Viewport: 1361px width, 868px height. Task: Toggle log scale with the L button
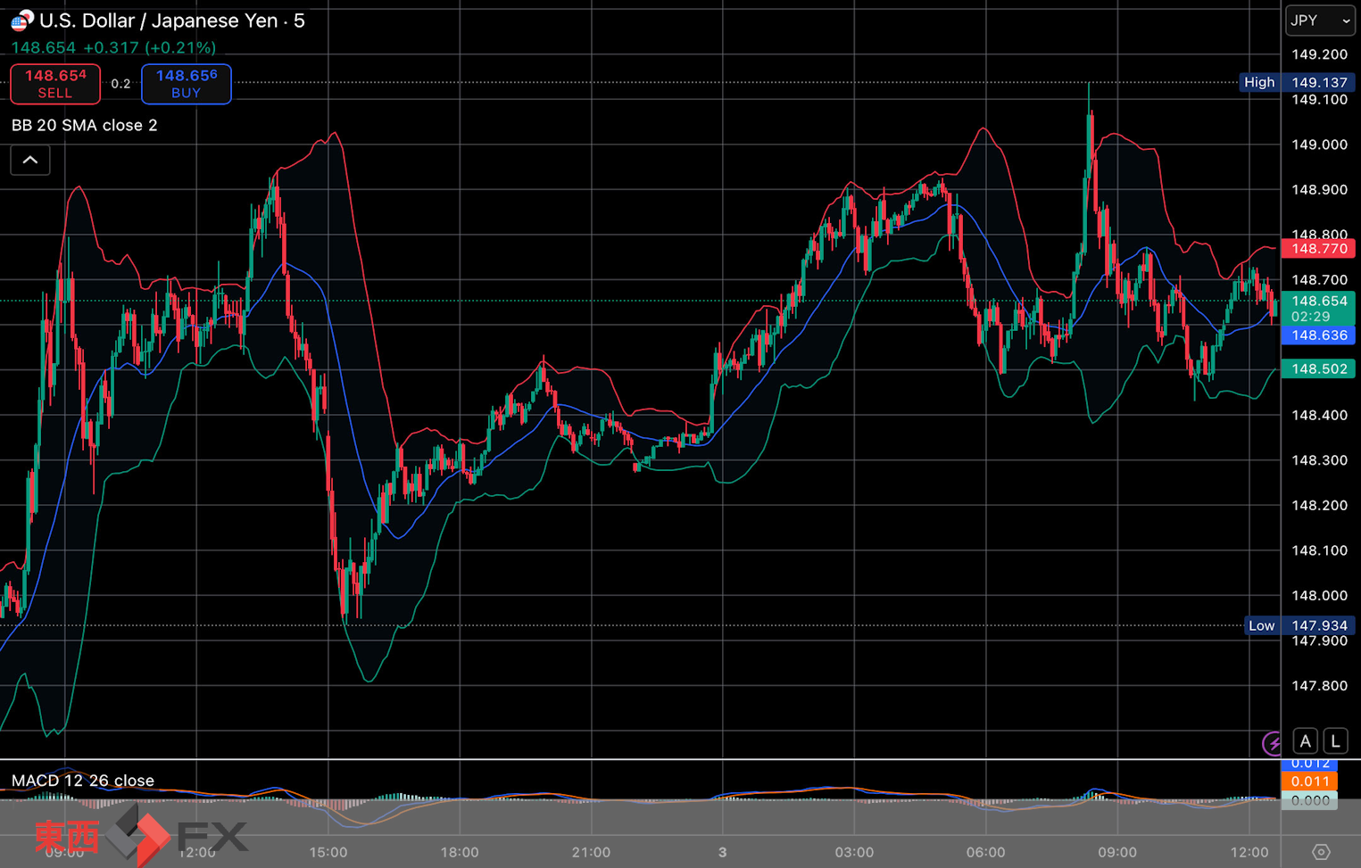pos(1335,741)
